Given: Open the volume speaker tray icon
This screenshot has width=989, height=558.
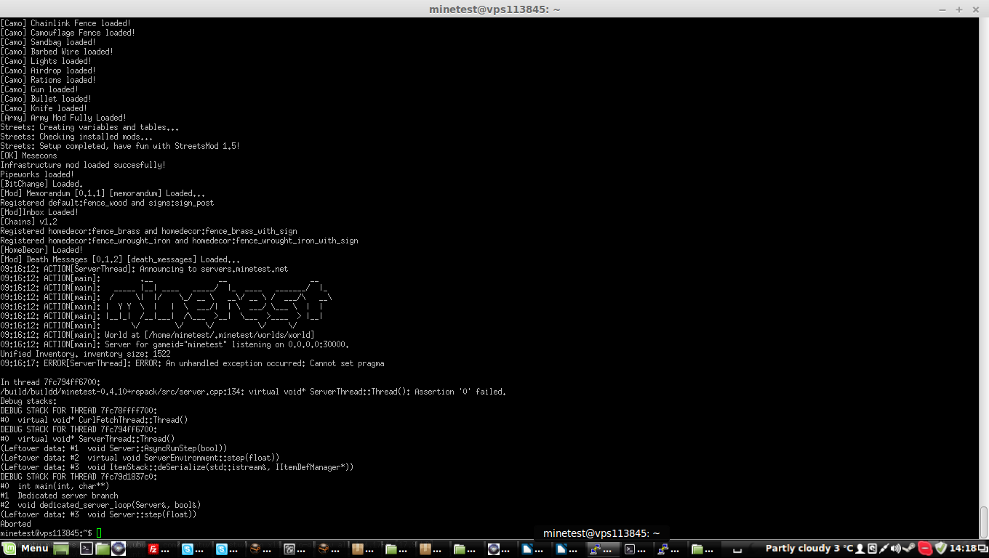Looking at the screenshot, I should [896, 549].
